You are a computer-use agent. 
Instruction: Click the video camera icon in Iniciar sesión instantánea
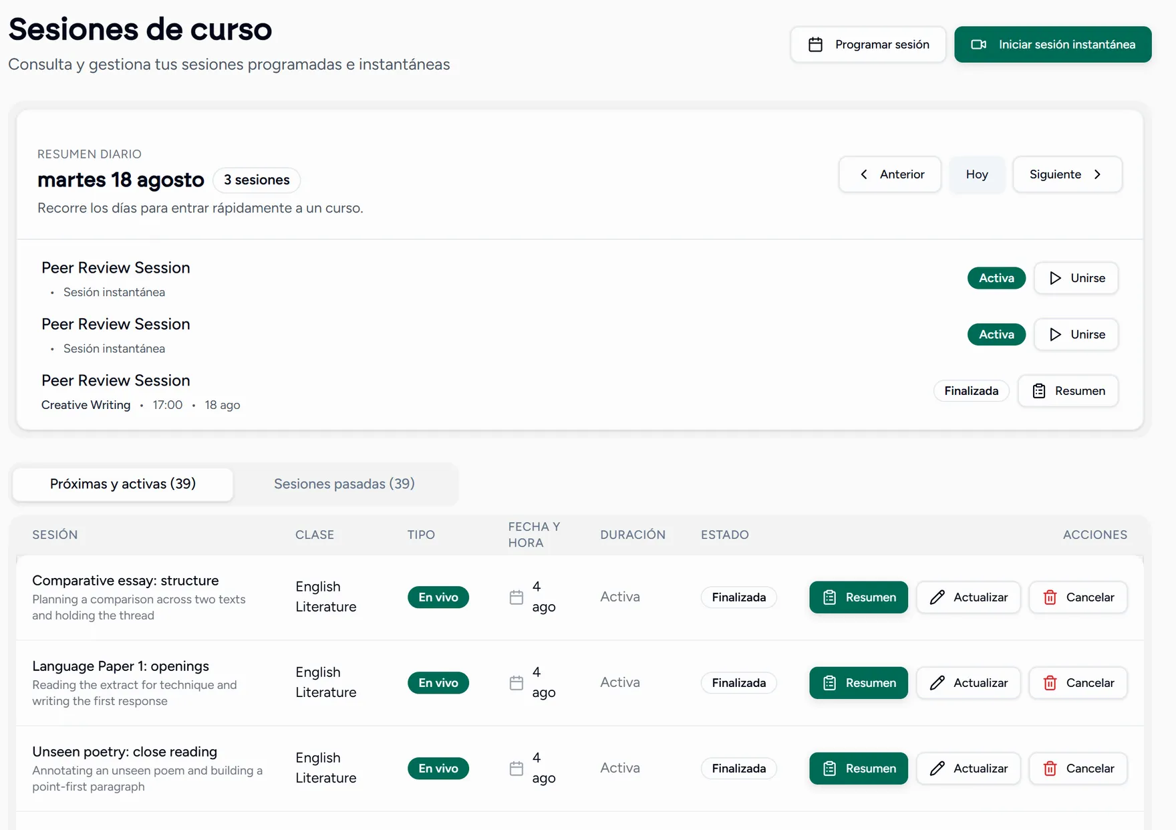click(x=979, y=45)
